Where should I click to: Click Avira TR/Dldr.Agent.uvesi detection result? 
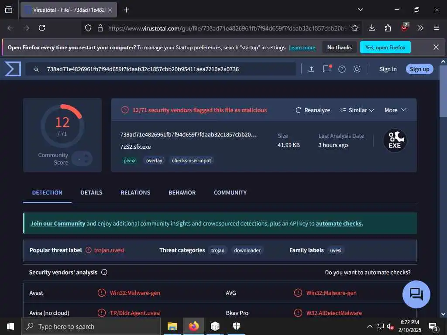click(x=135, y=313)
